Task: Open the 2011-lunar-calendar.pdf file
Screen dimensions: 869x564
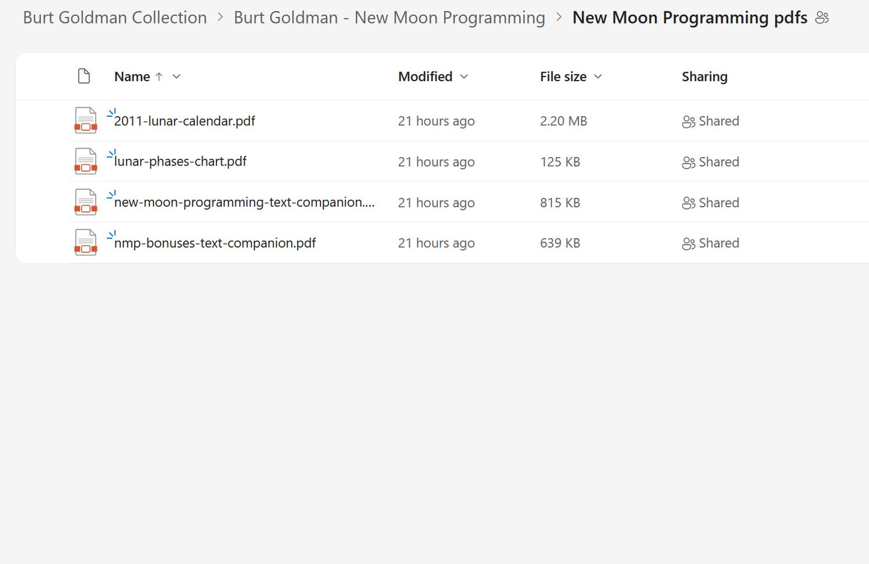Action: tap(185, 121)
